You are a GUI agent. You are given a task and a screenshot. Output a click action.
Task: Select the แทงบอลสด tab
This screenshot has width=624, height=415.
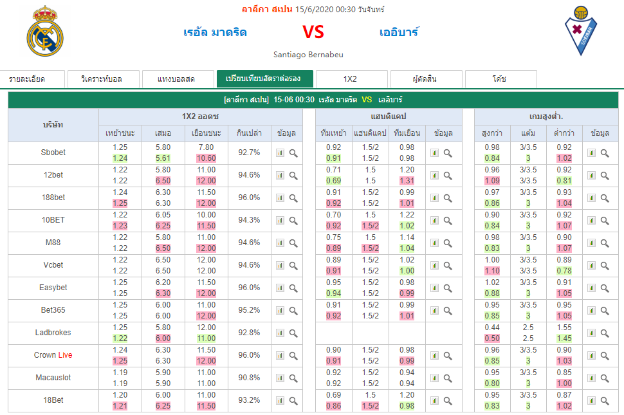(178, 78)
